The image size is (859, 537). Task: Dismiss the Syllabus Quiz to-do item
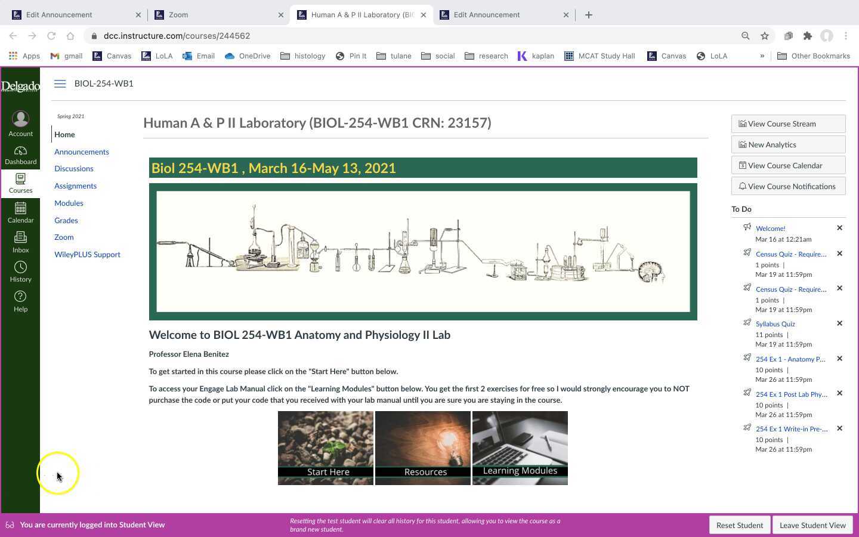pos(839,323)
